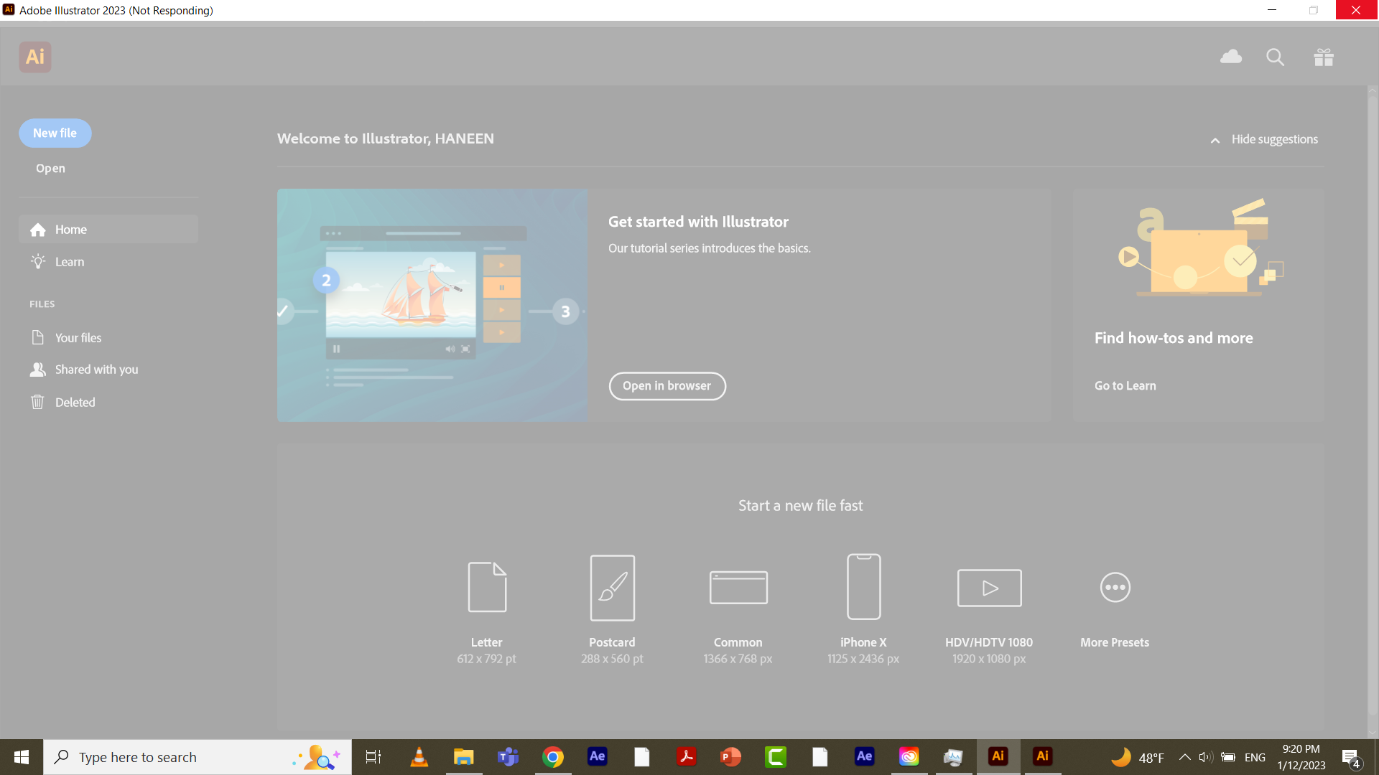Choose the Postcard preset icon
The image size is (1379, 775).
[613, 588]
